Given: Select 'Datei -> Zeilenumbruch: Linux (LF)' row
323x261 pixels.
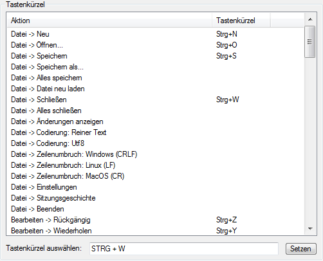Looking at the screenshot, I should (156, 165).
